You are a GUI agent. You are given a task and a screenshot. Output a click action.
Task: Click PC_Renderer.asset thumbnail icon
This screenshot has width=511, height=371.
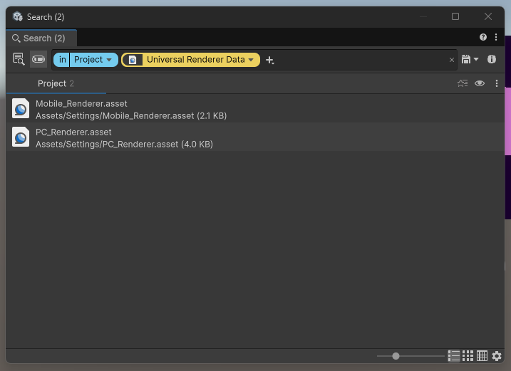coord(21,137)
